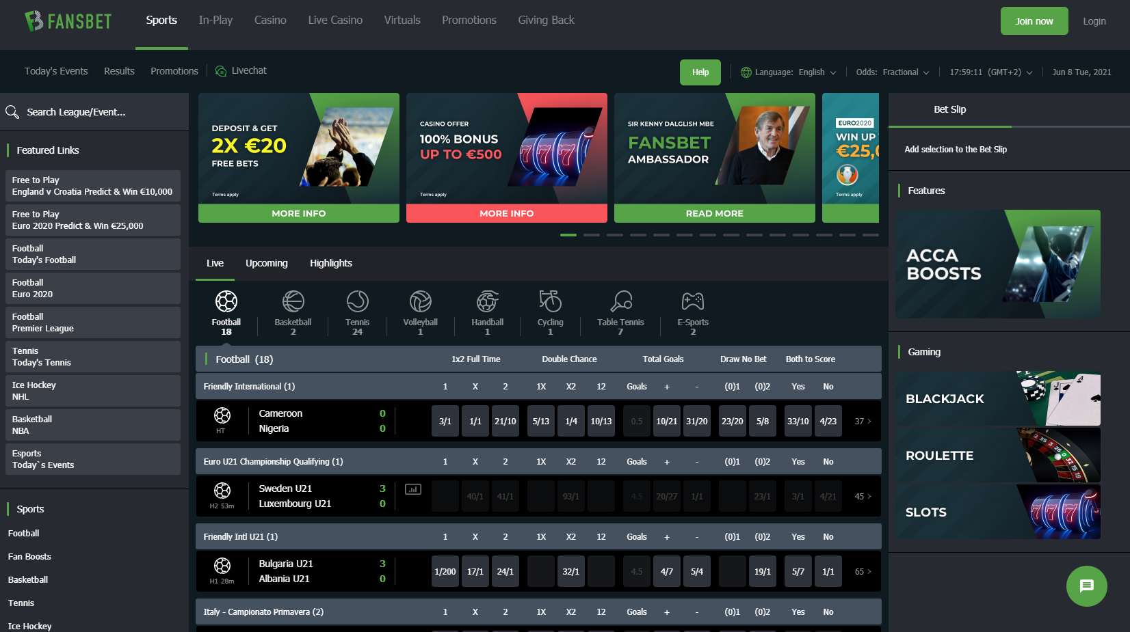The image size is (1130, 632).
Task: Select the Cycling sport icon
Action: click(550, 301)
